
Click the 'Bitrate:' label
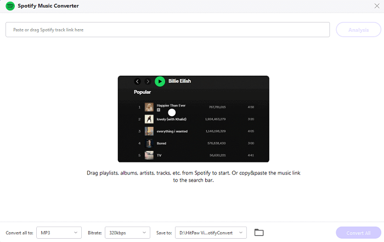pyautogui.click(x=95, y=233)
